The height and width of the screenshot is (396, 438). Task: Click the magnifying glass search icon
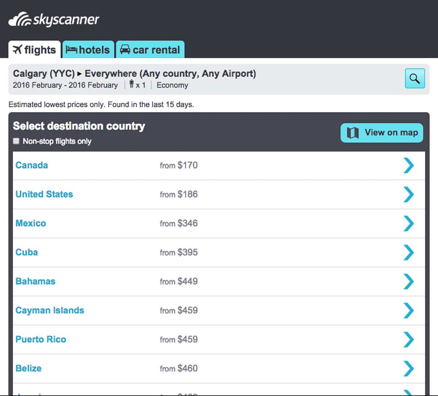pyautogui.click(x=415, y=78)
